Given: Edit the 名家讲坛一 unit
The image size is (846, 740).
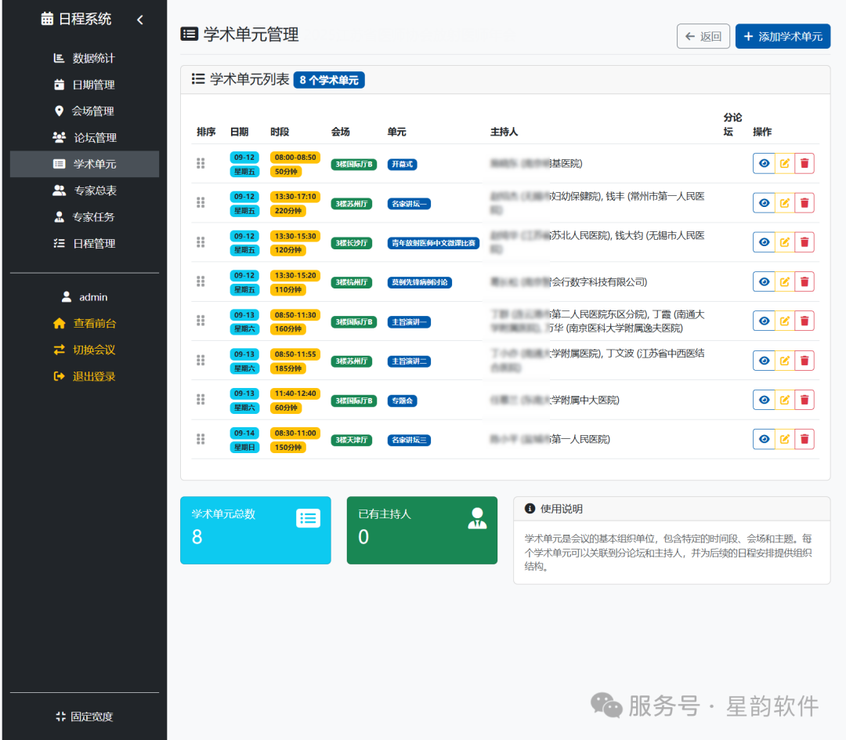Looking at the screenshot, I should 784,202.
